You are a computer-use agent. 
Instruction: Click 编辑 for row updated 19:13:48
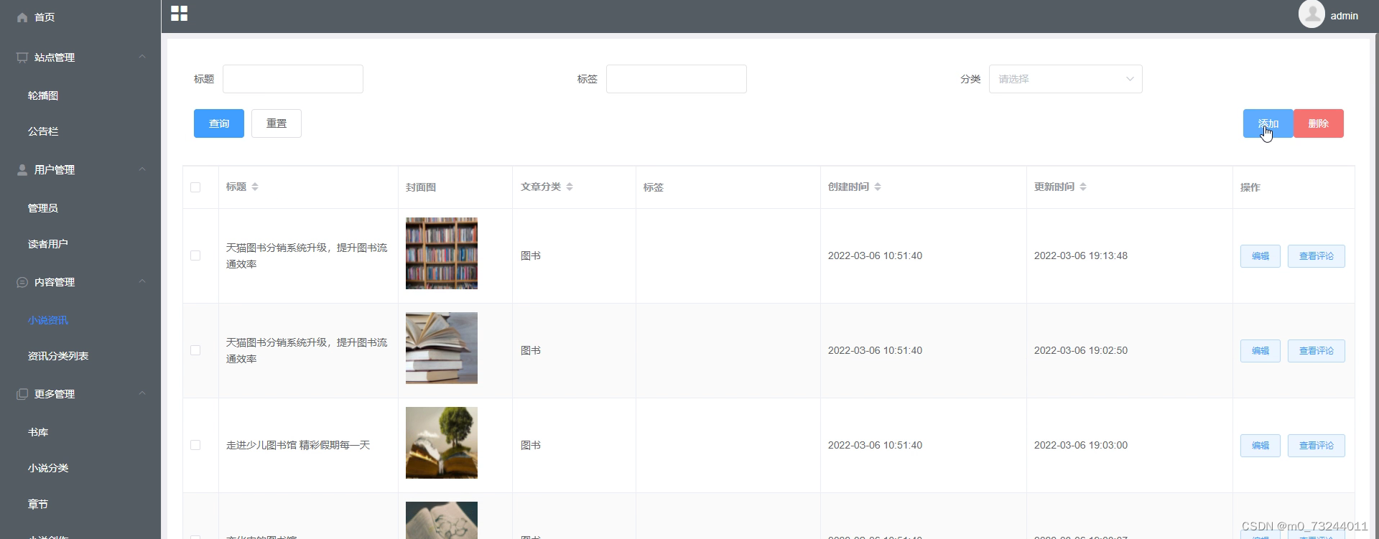point(1260,256)
